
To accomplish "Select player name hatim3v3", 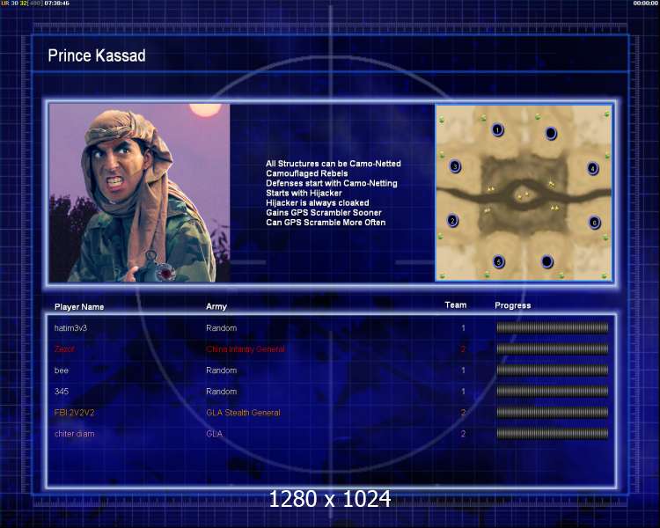I will pyautogui.click(x=70, y=327).
